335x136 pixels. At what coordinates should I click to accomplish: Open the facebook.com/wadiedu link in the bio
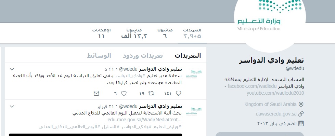click(252, 86)
